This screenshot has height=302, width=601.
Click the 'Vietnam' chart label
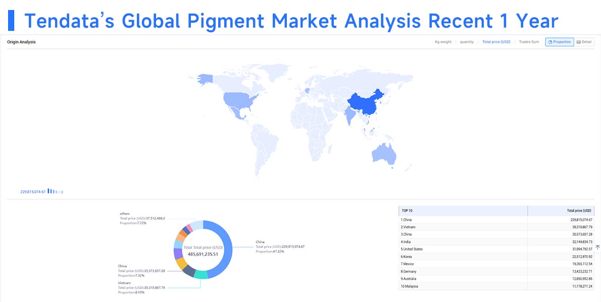pyautogui.click(x=124, y=282)
